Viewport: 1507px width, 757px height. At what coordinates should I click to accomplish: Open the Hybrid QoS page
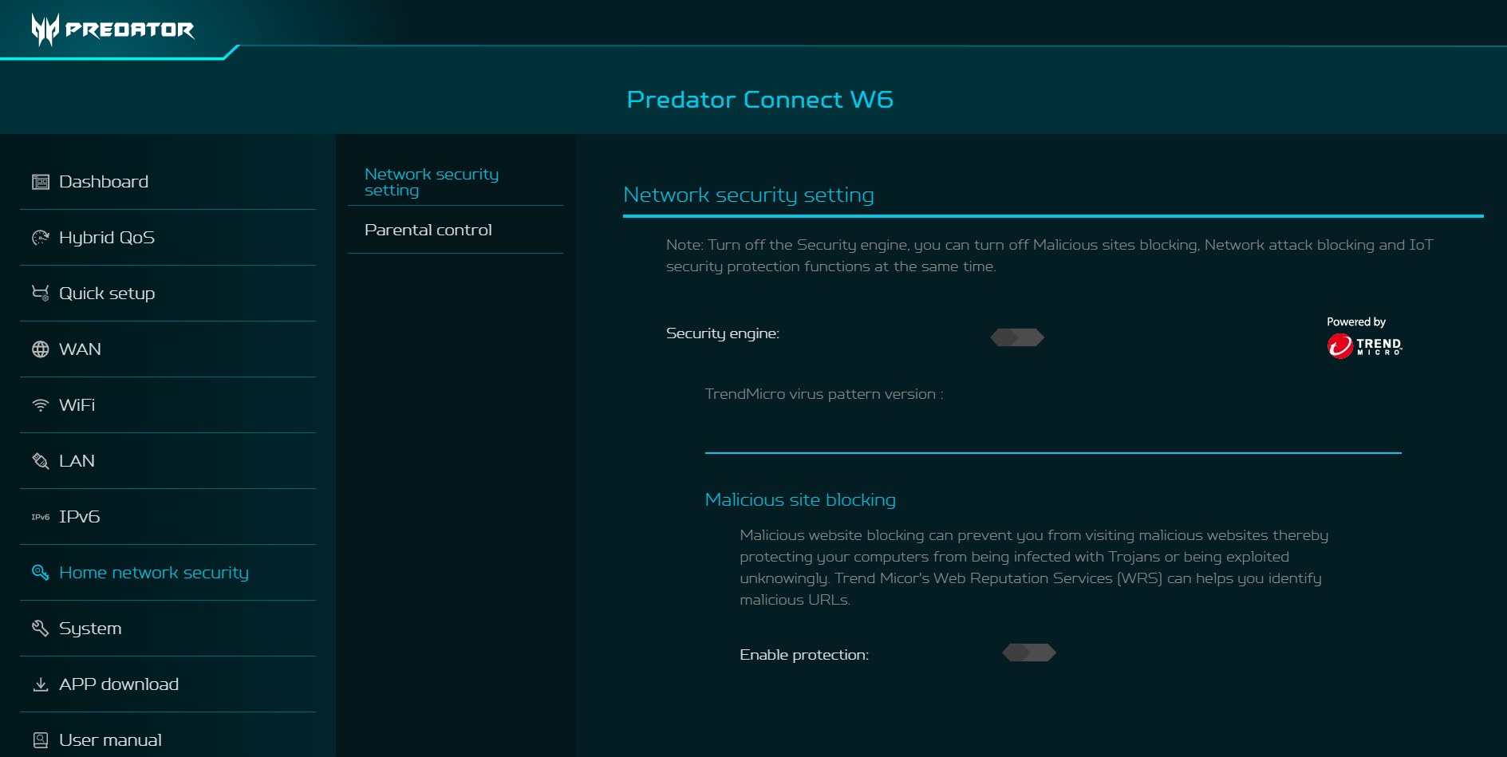point(106,238)
